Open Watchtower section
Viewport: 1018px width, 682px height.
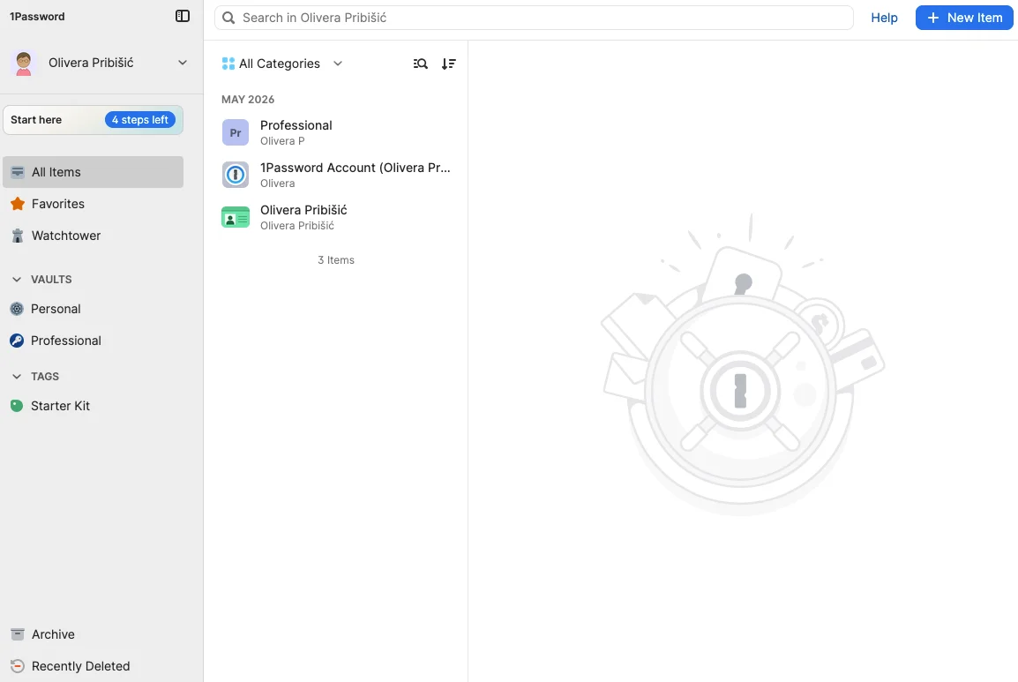(93, 236)
